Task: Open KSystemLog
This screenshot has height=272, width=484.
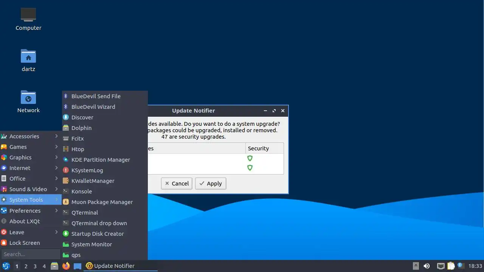Action: (x=105, y=170)
